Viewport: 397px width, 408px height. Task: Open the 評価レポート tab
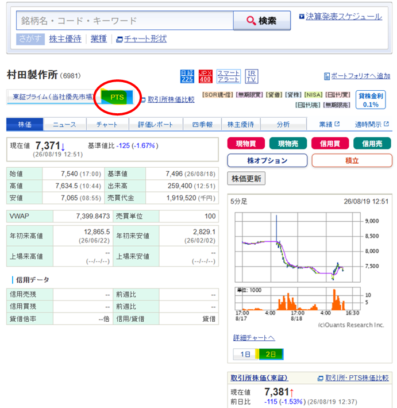[155, 124]
